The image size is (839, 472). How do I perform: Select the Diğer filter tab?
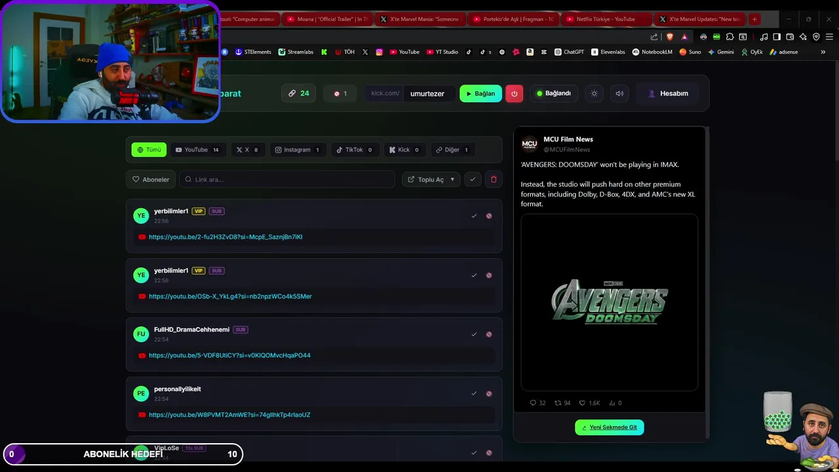click(452, 149)
